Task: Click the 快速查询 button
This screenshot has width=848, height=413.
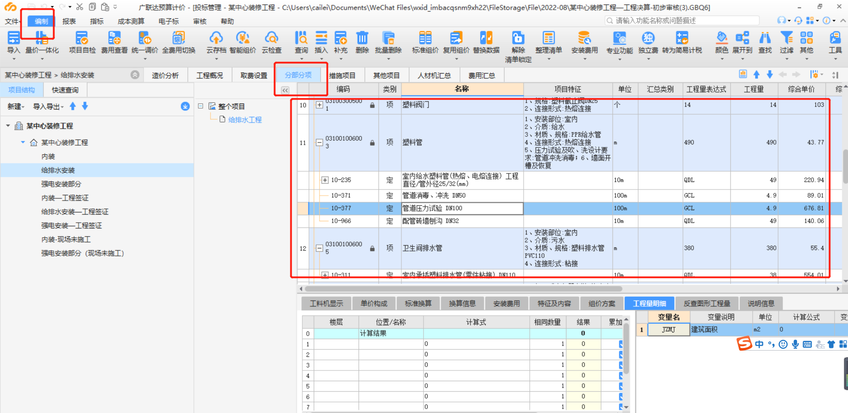Action: click(x=65, y=89)
